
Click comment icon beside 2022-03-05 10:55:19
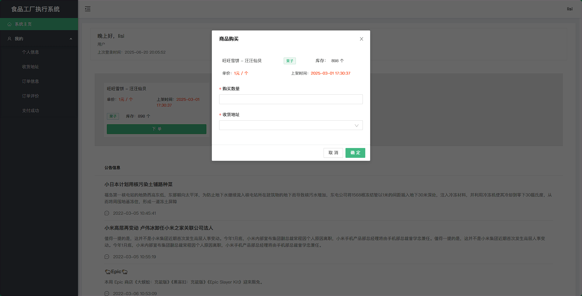tap(107, 257)
